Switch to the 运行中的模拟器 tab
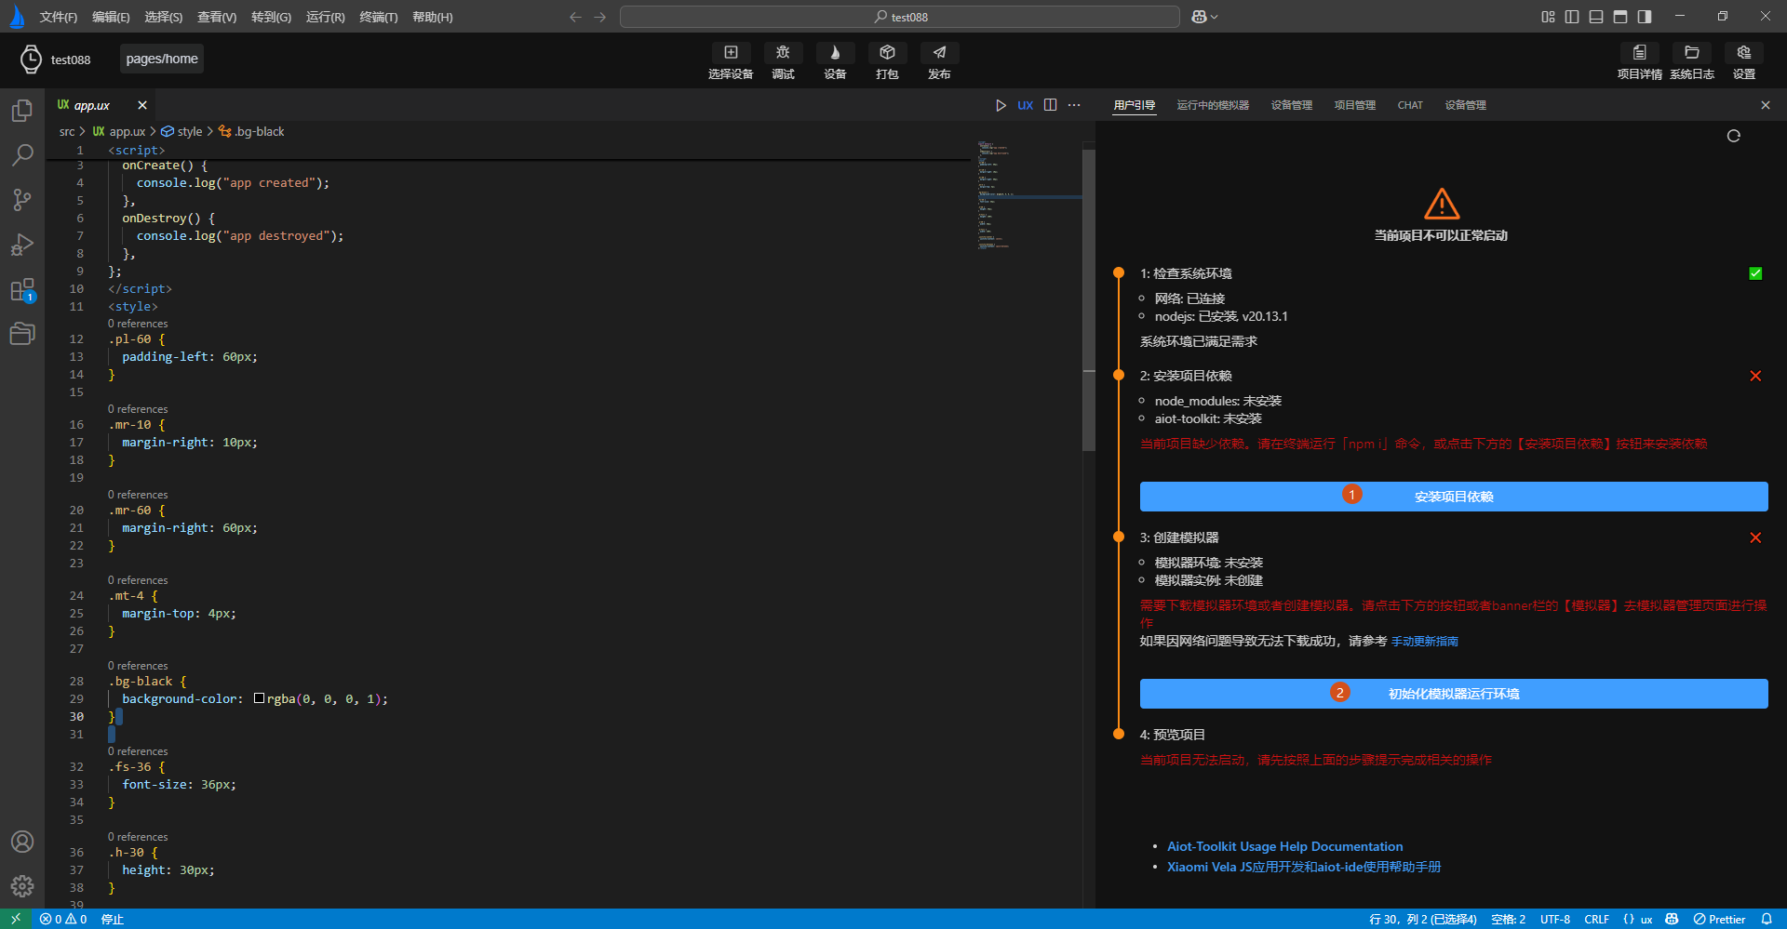The height and width of the screenshot is (929, 1787). [1212, 105]
